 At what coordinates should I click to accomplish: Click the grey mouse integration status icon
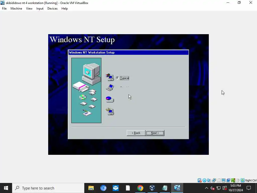(x=238, y=180)
